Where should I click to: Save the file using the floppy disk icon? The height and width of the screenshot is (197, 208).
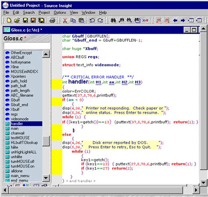25,20
